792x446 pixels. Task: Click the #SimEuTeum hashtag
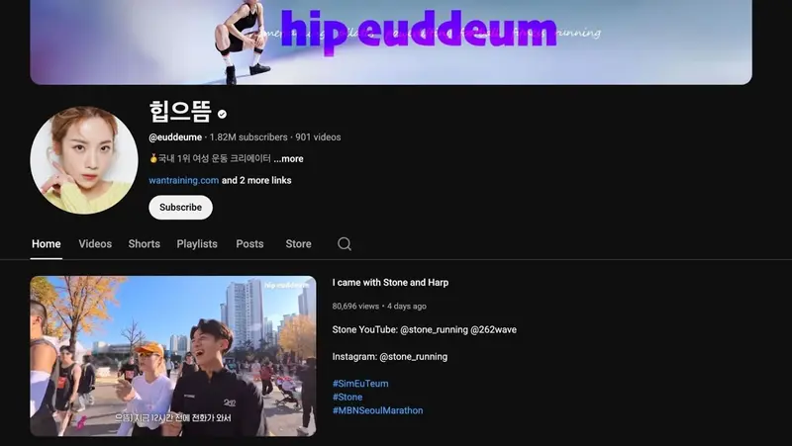(360, 384)
